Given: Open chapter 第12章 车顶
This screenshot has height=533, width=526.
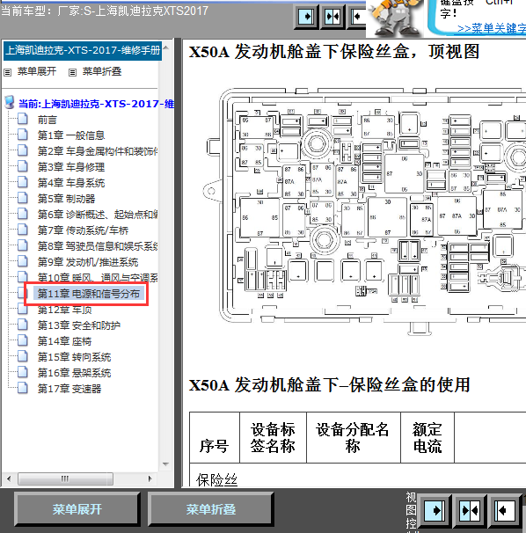Looking at the screenshot, I should point(64,310).
